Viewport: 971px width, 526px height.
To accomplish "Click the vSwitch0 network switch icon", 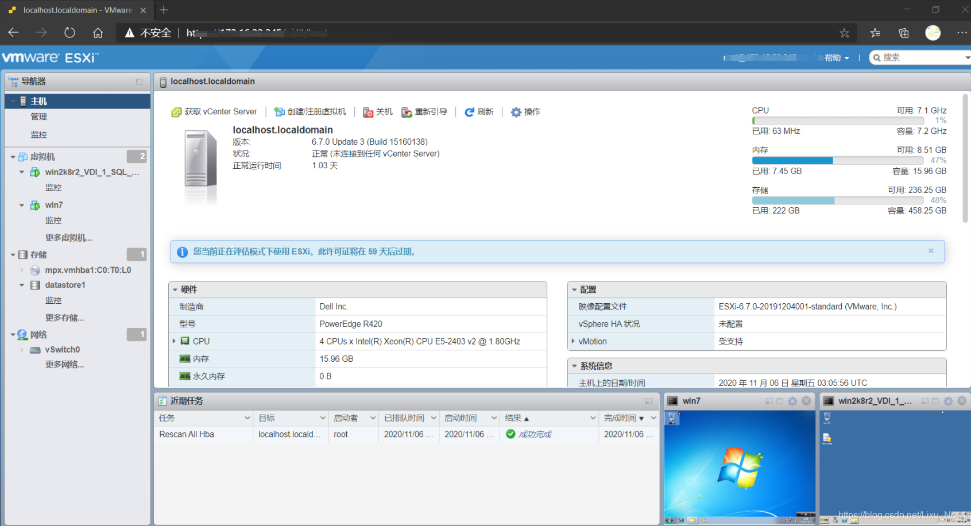I will coord(35,350).
